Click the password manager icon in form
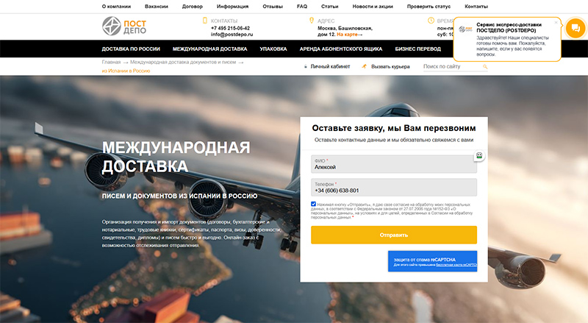The image size is (588, 323). (478, 155)
